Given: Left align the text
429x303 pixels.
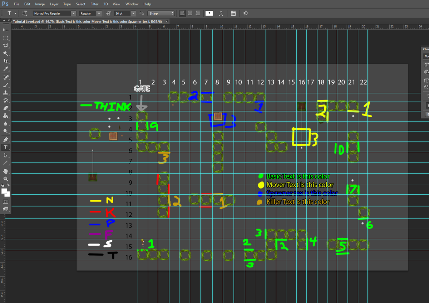Looking at the screenshot, I should tap(182, 14).
